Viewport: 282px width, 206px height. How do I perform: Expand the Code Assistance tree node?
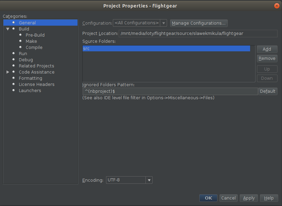click(x=8, y=72)
